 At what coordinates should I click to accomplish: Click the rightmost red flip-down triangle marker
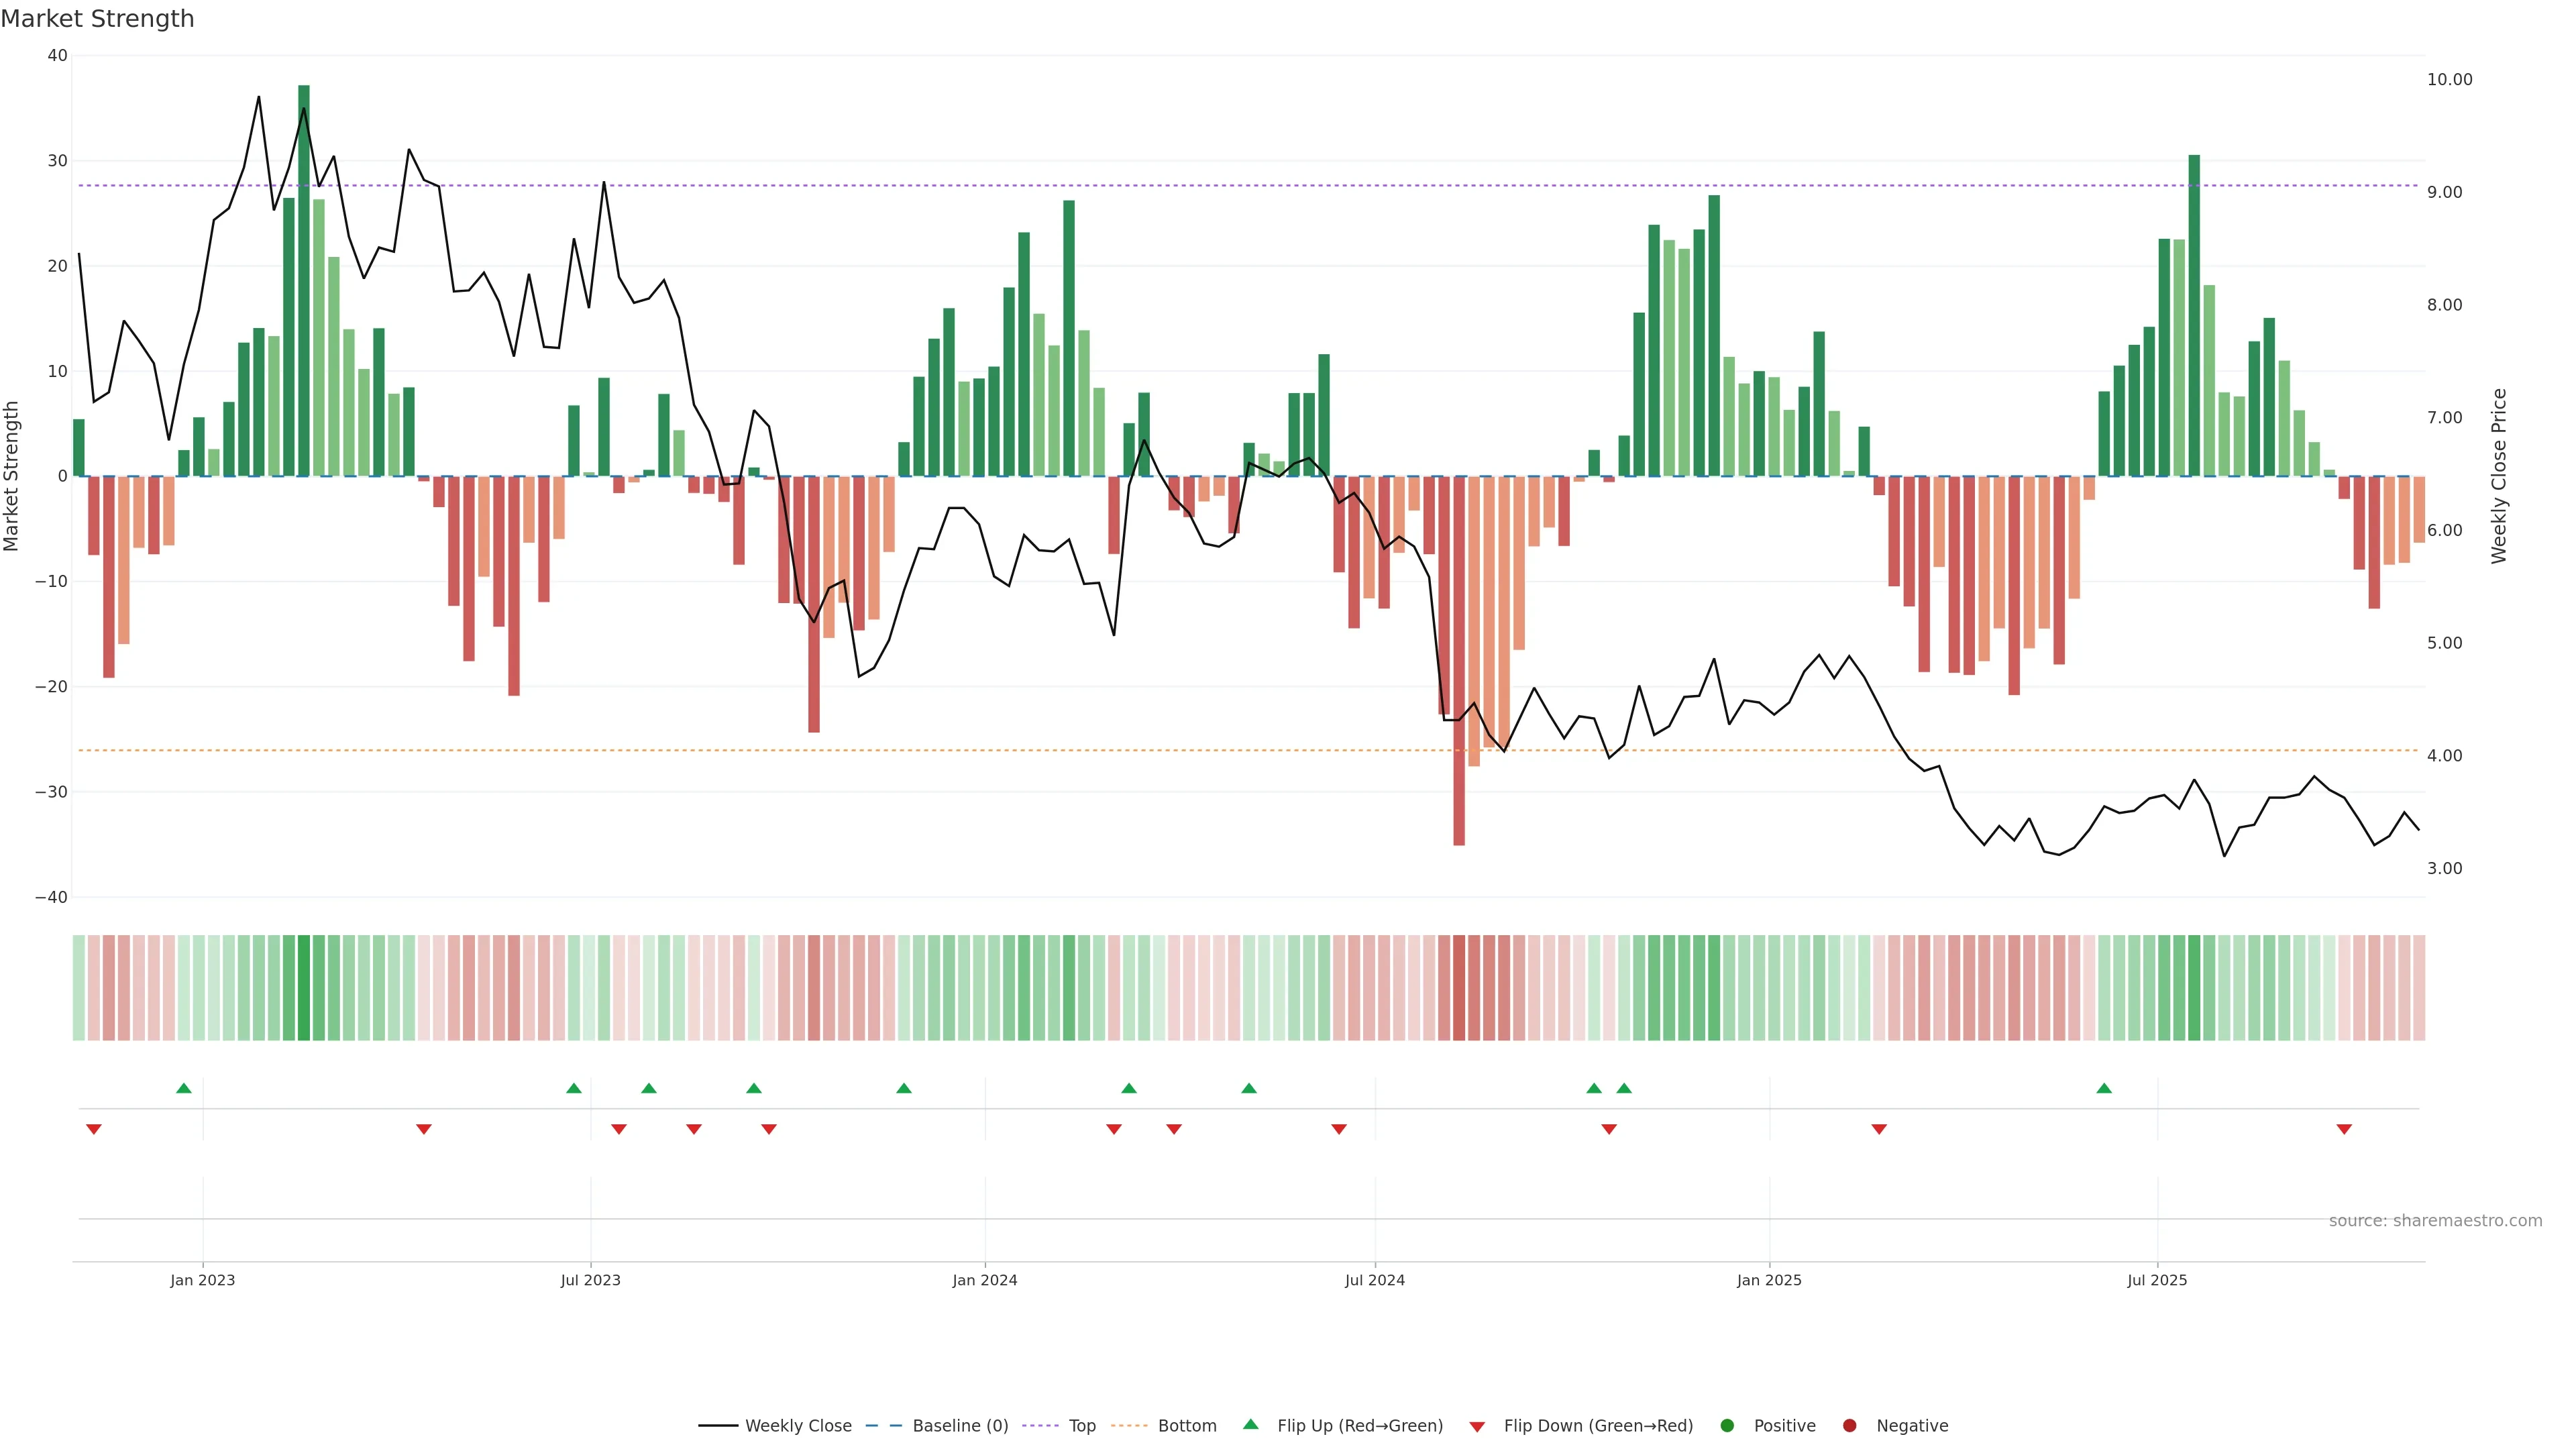point(2344,1129)
